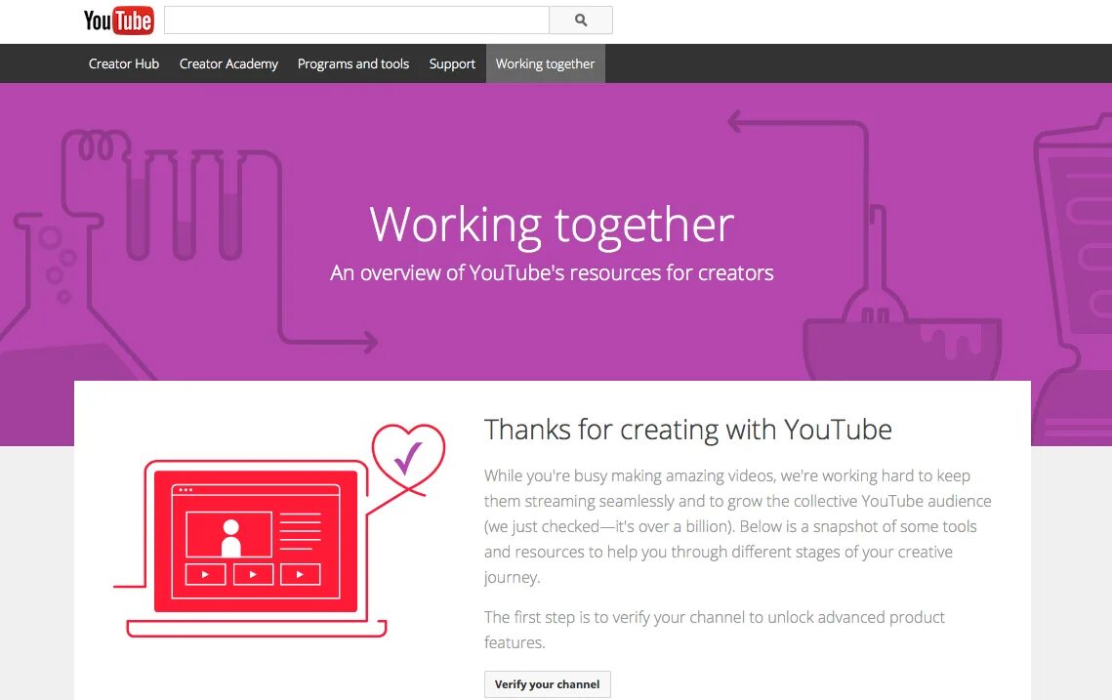Open the Support menu item

point(452,63)
